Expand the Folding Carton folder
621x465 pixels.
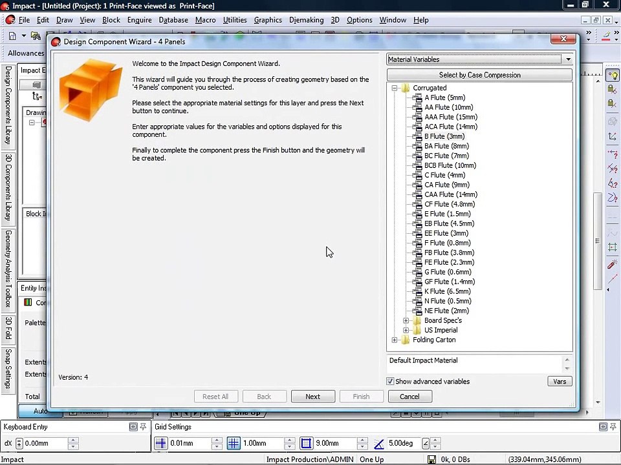click(395, 340)
